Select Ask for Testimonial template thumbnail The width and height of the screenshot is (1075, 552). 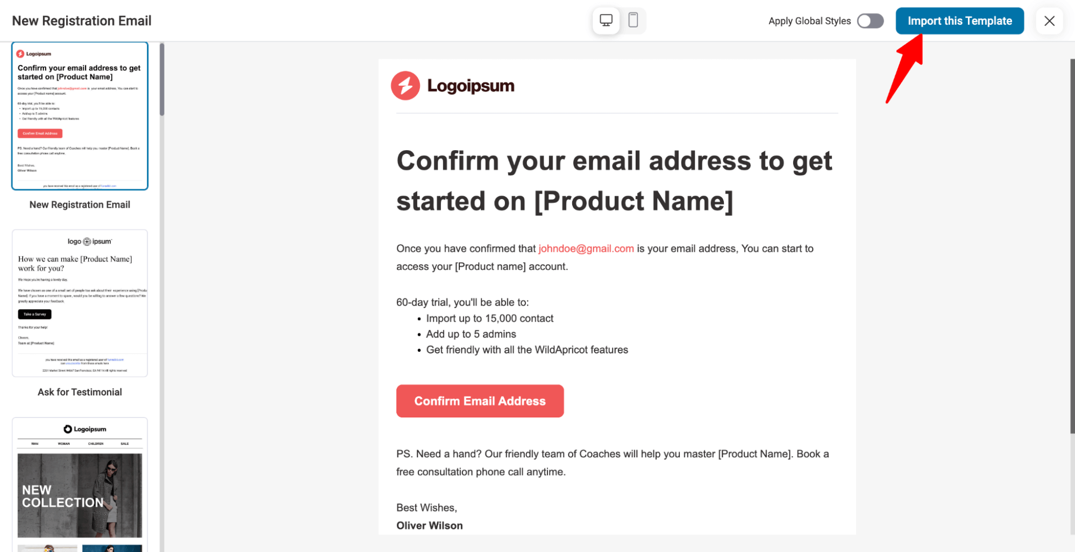point(80,303)
